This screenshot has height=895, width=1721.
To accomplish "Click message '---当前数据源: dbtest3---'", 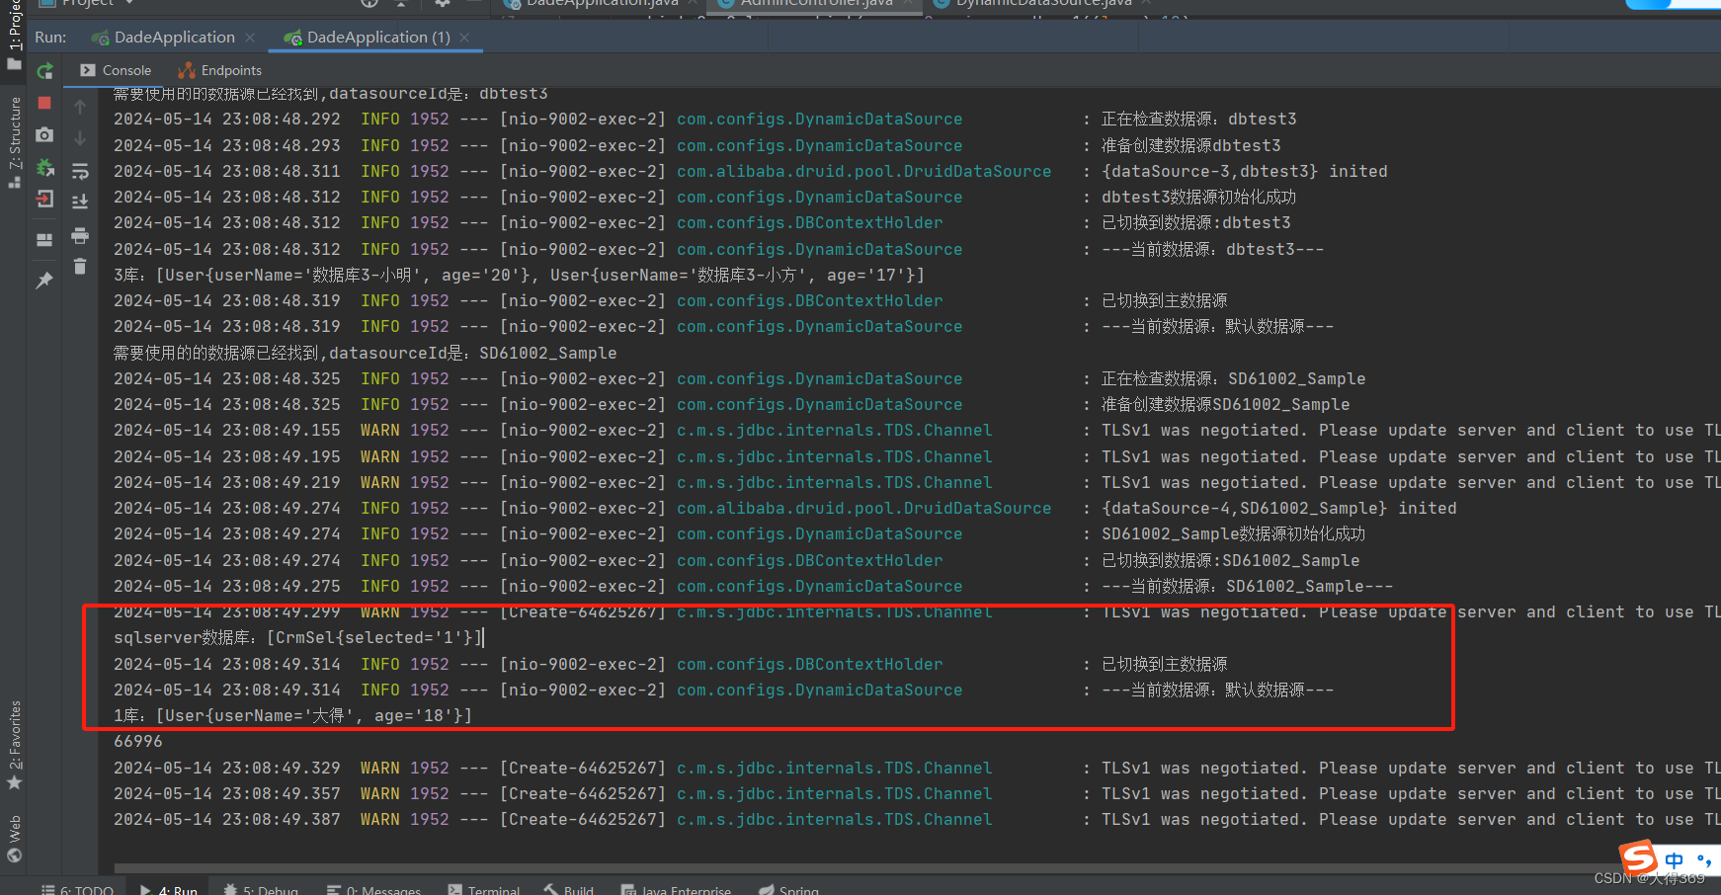I will 1212,250.
